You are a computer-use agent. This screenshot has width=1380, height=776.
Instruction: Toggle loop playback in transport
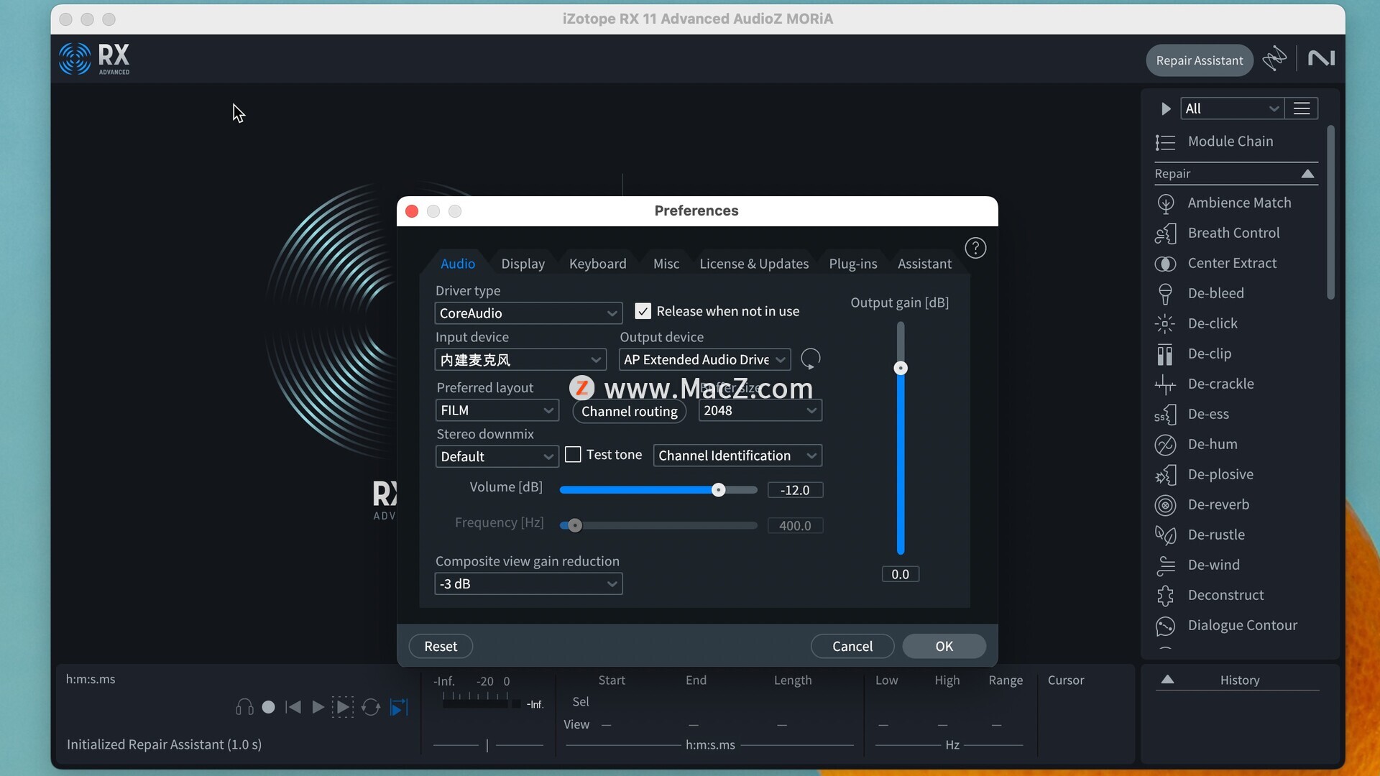tap(371, 707)
